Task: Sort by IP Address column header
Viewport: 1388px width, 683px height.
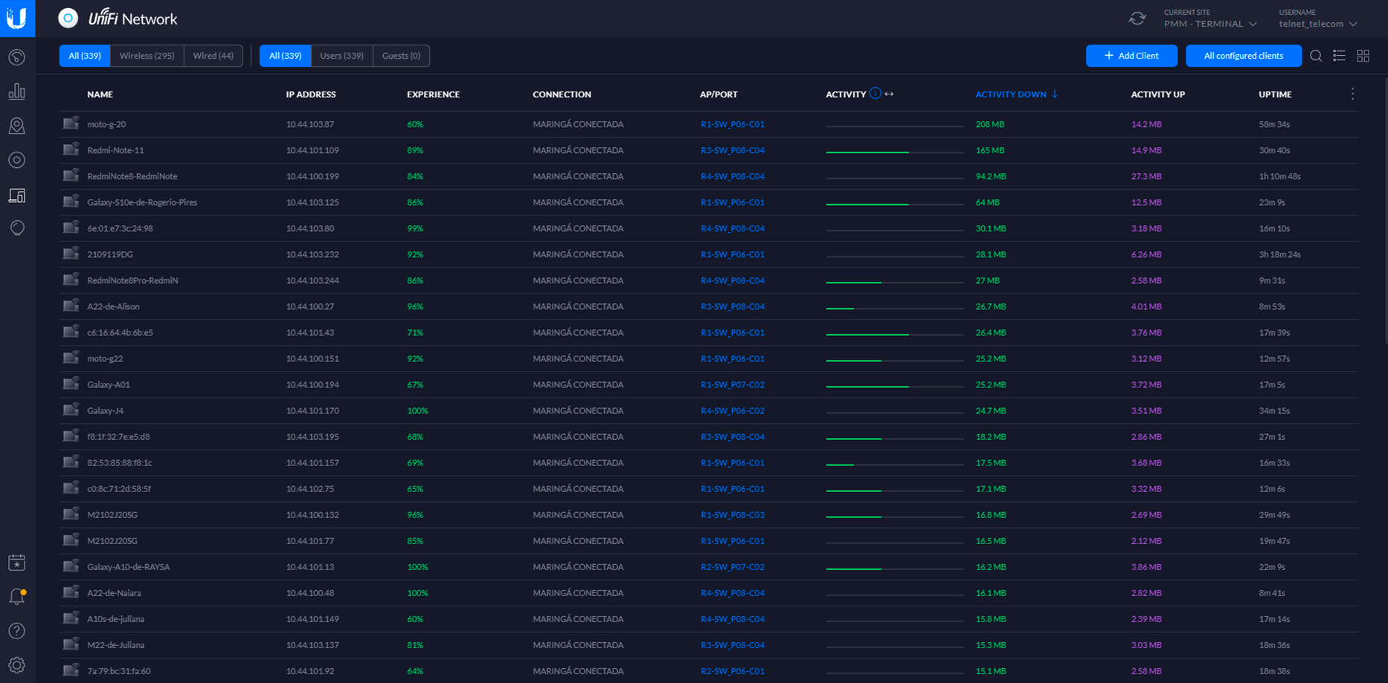Action: pyautogui.click(x=311, y=94)
